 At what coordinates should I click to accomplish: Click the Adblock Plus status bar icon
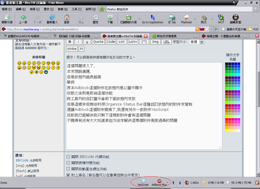[x=159, y=182]
